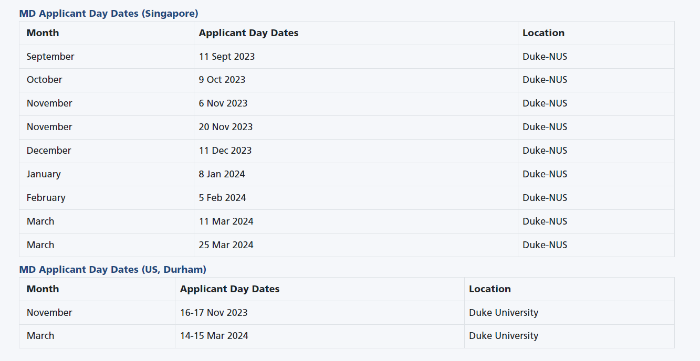Click the 'MD Applicant Day Dates (Singapore)' heading

[x=109, y=14]
